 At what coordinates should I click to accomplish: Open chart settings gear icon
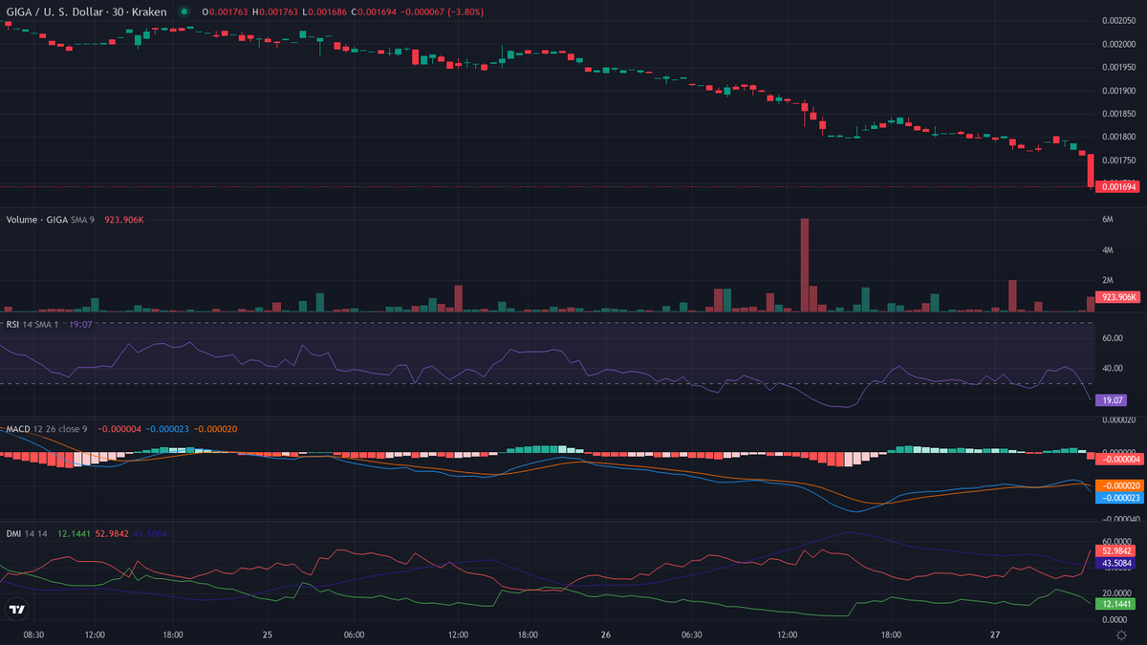[1120, 634]
